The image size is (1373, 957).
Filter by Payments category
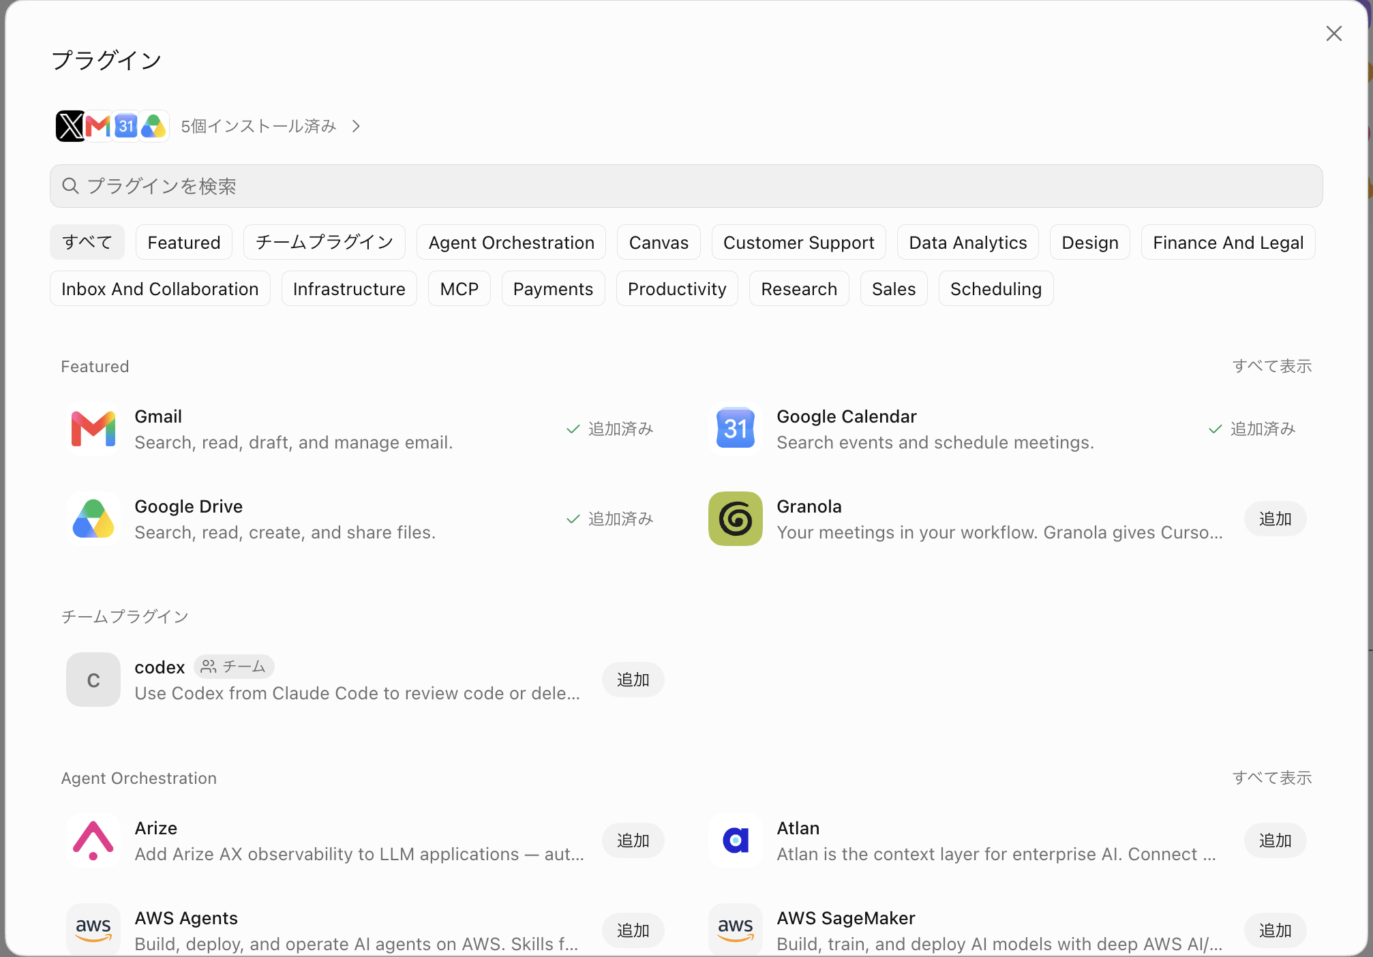pyautogui.click(x=554, y=288)
